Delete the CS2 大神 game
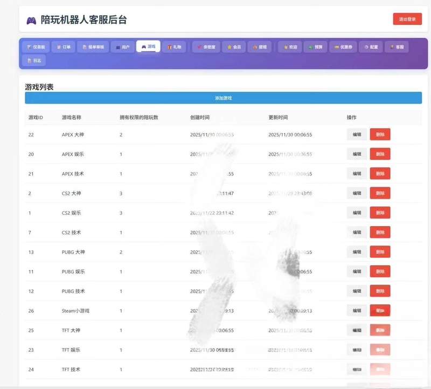431x389 pixels. tap(380, 193)
